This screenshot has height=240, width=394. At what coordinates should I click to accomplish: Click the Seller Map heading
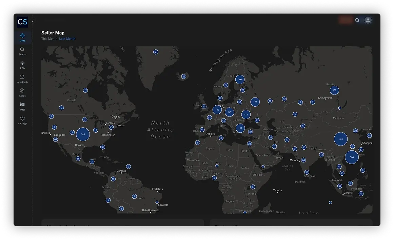click(x=53, y=33)
